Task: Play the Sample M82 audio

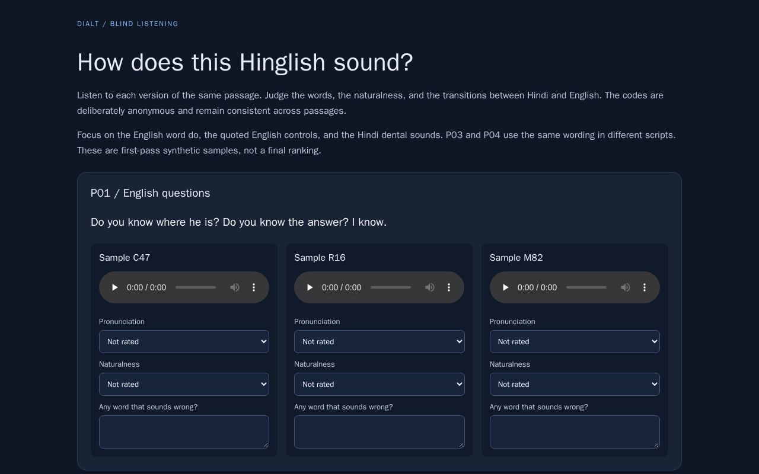Action: click(506, 287)
